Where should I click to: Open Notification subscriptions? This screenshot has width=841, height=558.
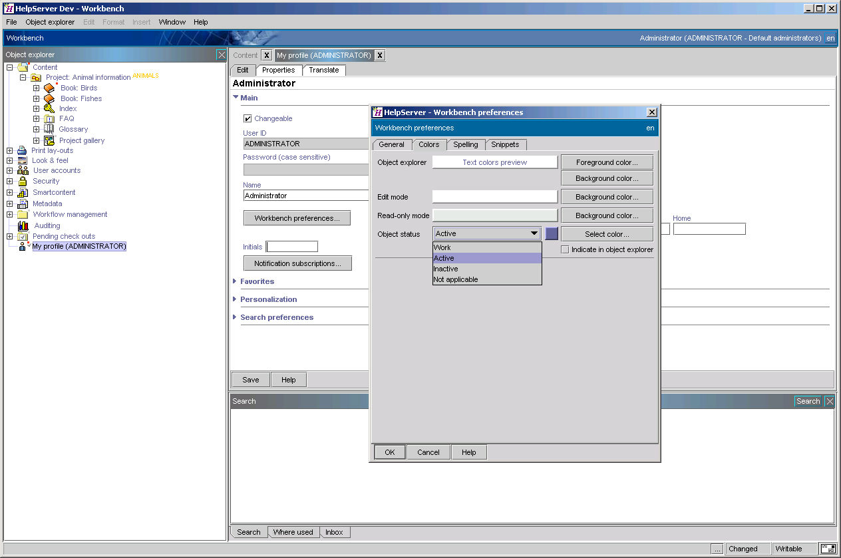(297, 263)
